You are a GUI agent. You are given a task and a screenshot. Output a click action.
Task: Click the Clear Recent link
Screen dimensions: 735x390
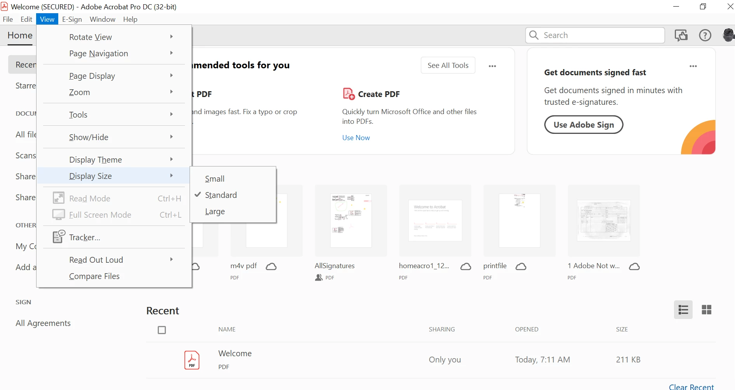tap(691, 387)
